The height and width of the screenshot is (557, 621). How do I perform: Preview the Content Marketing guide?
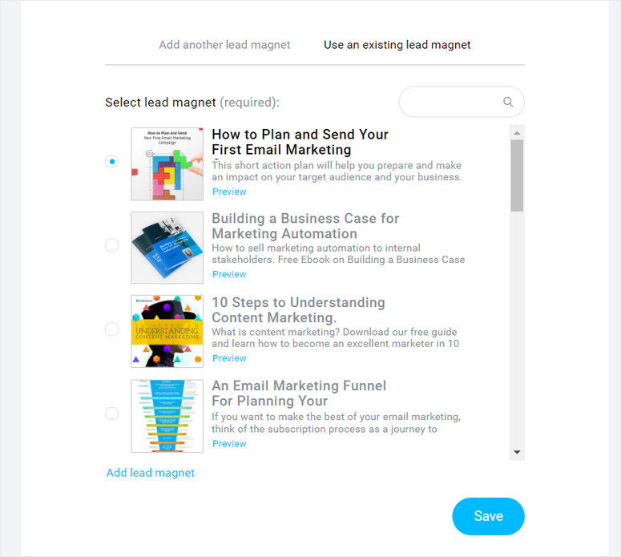229,358
